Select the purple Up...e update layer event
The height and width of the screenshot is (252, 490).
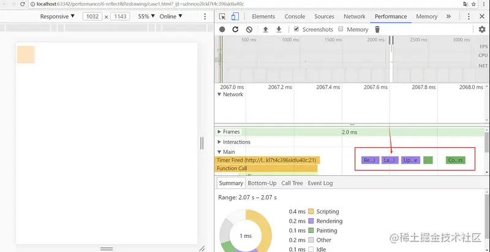tap(410, 160)
